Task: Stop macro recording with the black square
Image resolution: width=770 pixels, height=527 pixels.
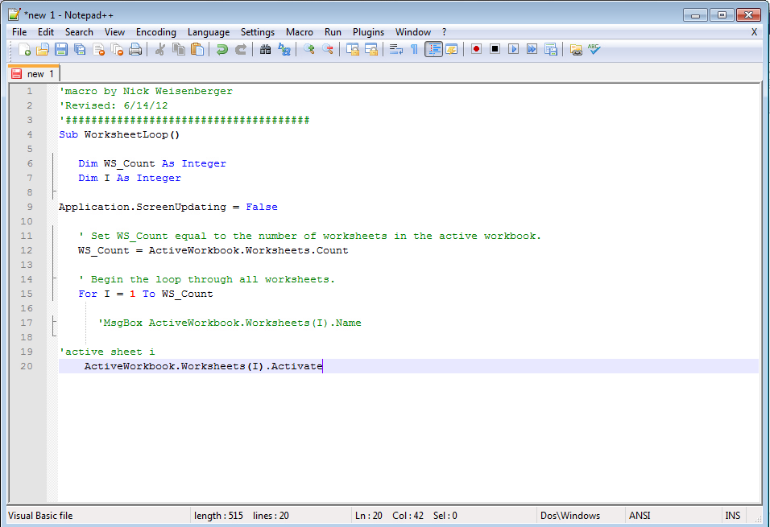Action: (x=495, y=49)
